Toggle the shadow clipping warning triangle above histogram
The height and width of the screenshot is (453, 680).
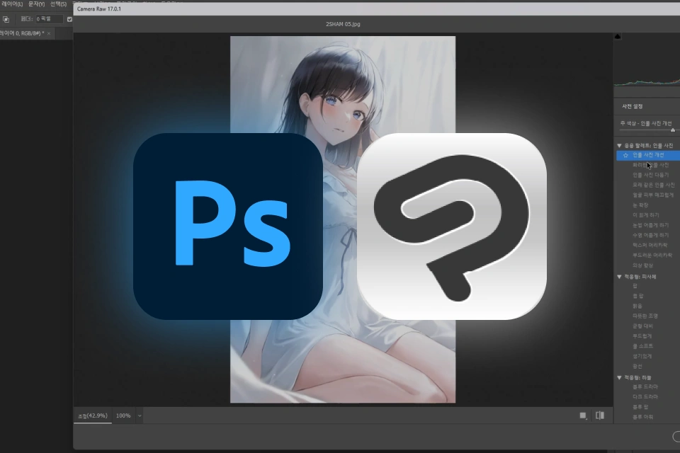coord(618,37)
